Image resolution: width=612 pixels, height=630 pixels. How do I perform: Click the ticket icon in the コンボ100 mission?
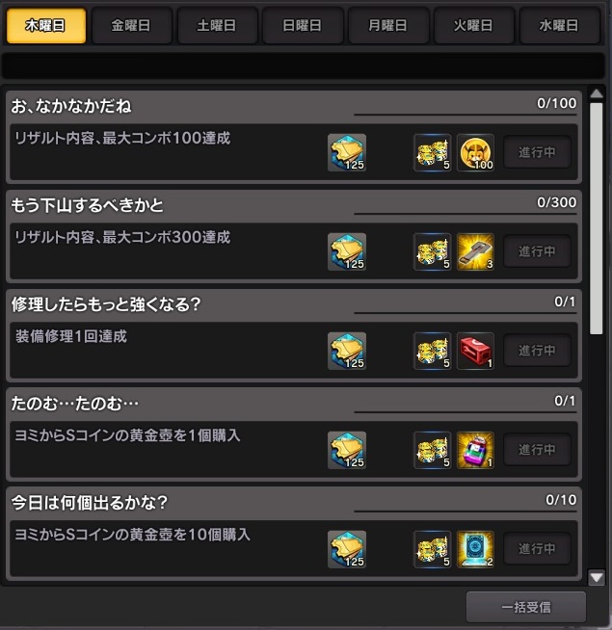(x=347, y=152)
